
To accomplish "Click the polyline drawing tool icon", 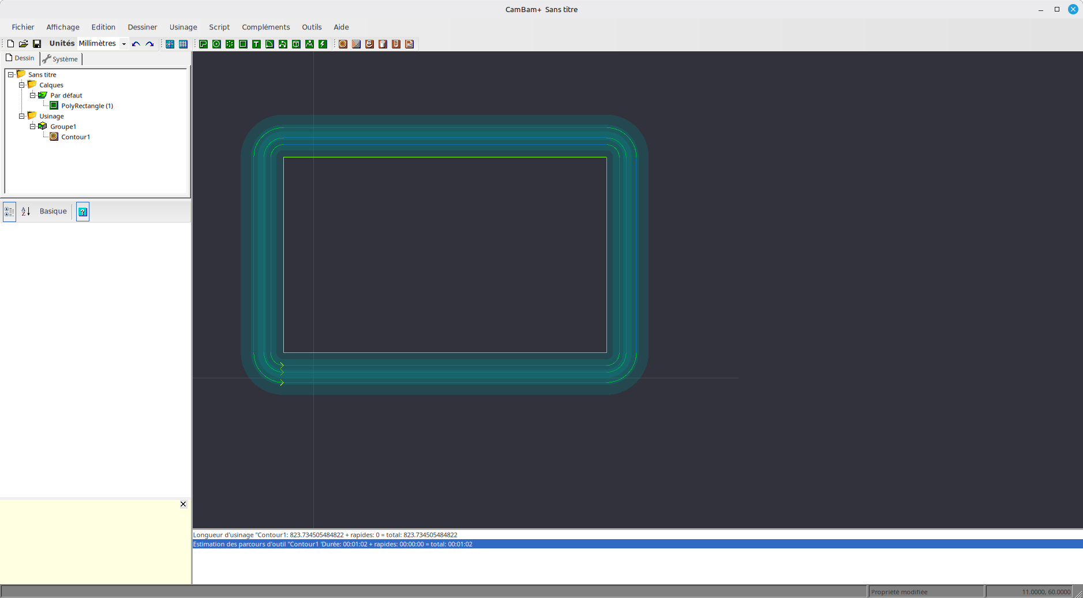I will [x=203, y=44].
